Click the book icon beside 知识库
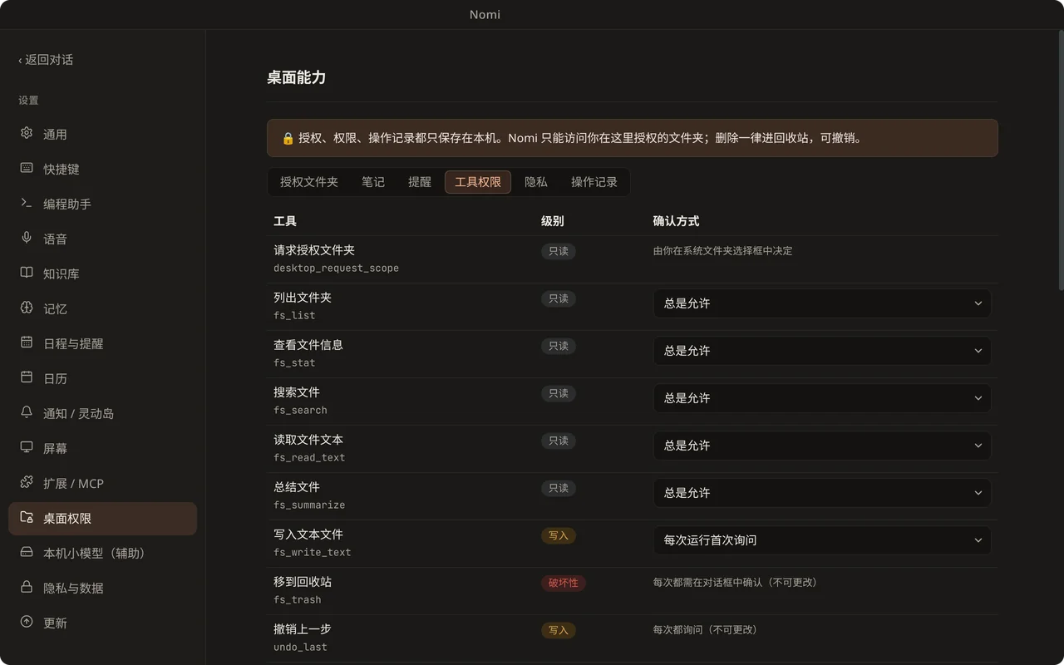1064x665 pixels. (x=27, y=273)
